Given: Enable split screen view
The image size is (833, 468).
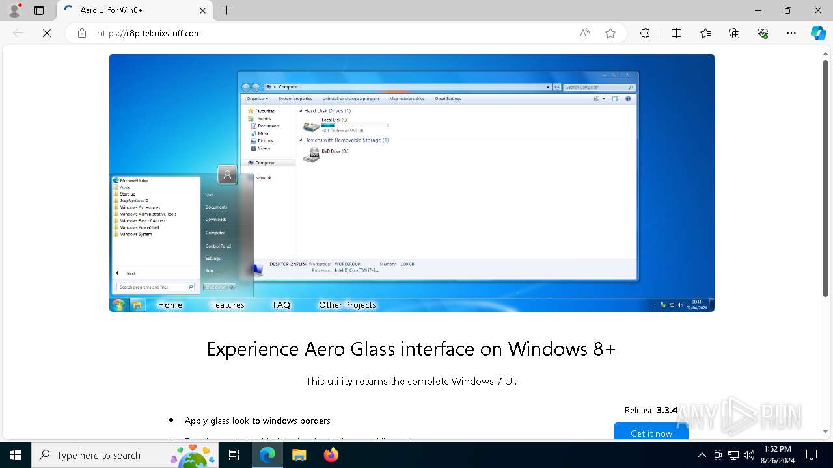Looking at the screenshot, I should [x=676, y=33].
